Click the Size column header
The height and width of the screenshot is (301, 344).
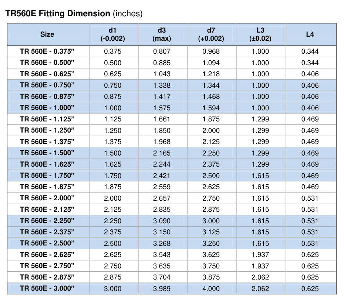(x=48, y=34)
